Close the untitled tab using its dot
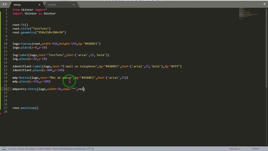This screenshot has width=268, height=151. (x=74, y=5)
